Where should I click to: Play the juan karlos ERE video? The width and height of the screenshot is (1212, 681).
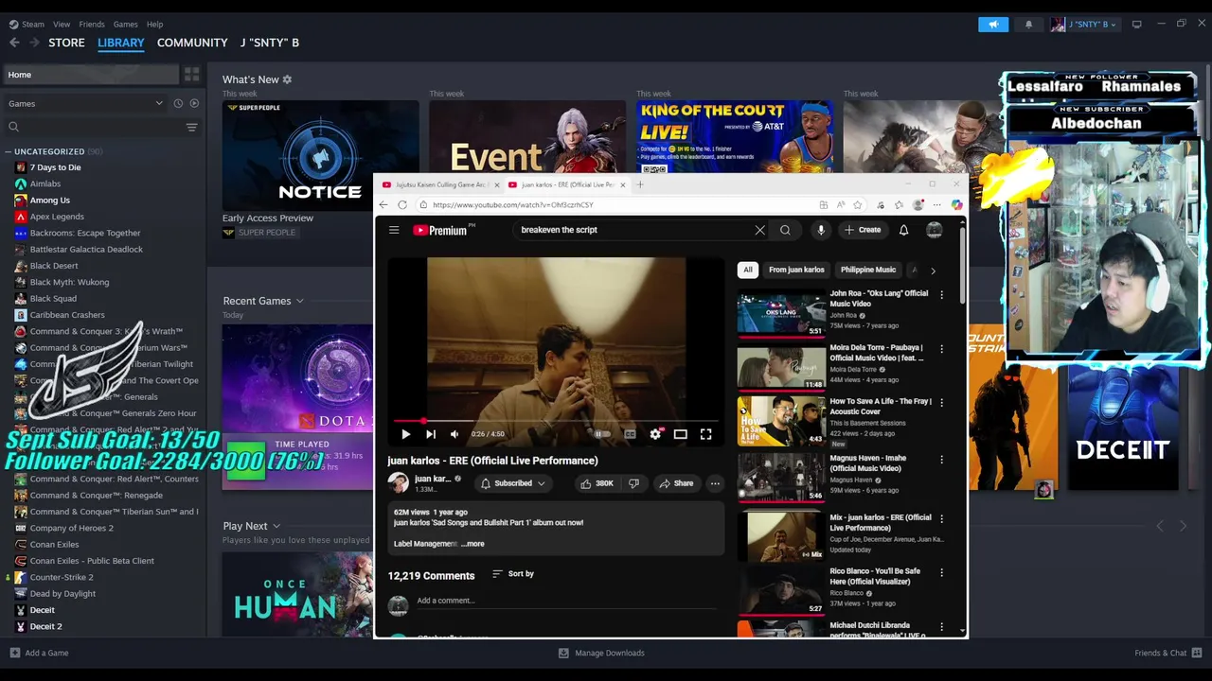click(x=405, y=434)
